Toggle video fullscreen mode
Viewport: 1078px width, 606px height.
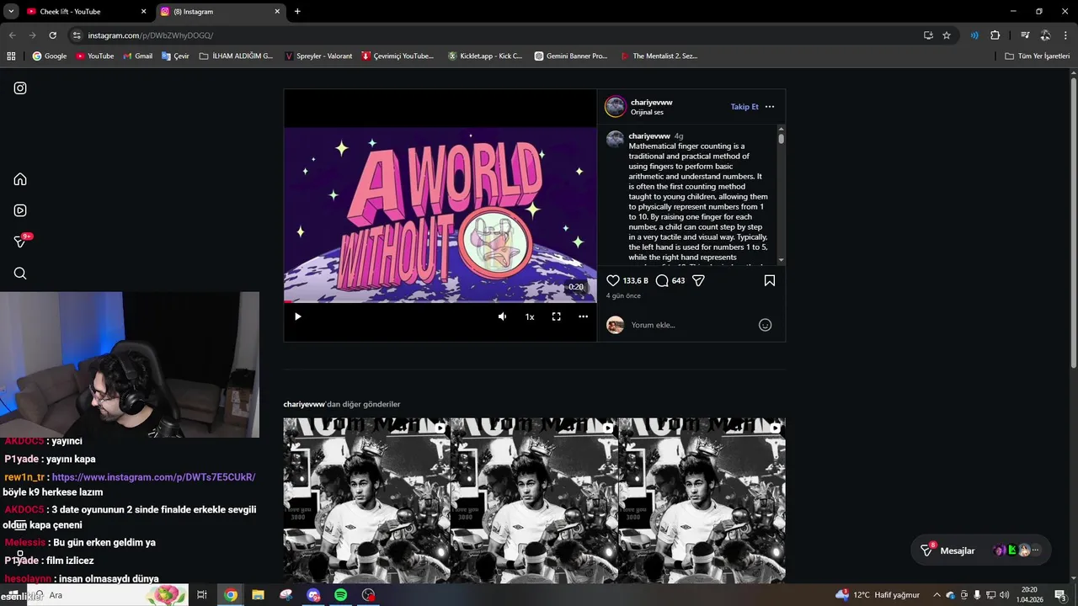click(x=557, y=316)
